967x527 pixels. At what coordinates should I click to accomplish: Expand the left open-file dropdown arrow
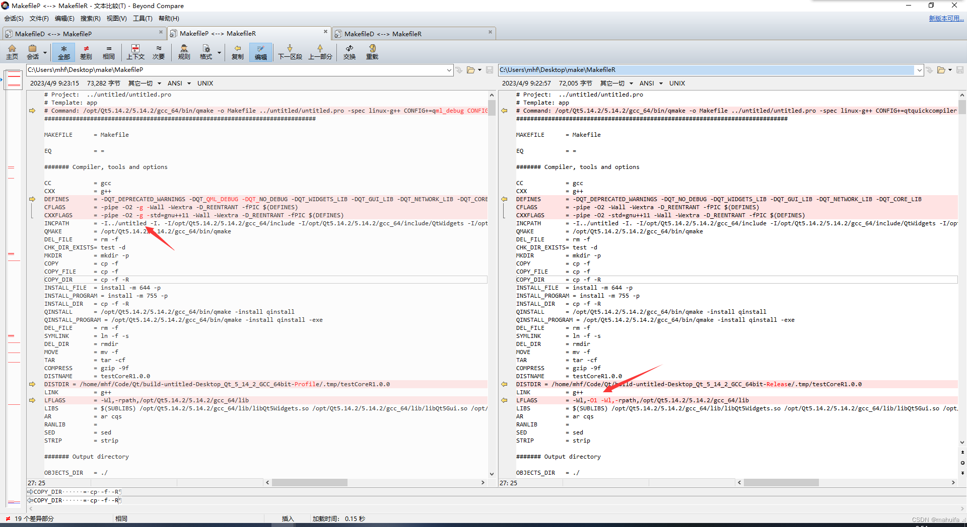coord(479,70)
